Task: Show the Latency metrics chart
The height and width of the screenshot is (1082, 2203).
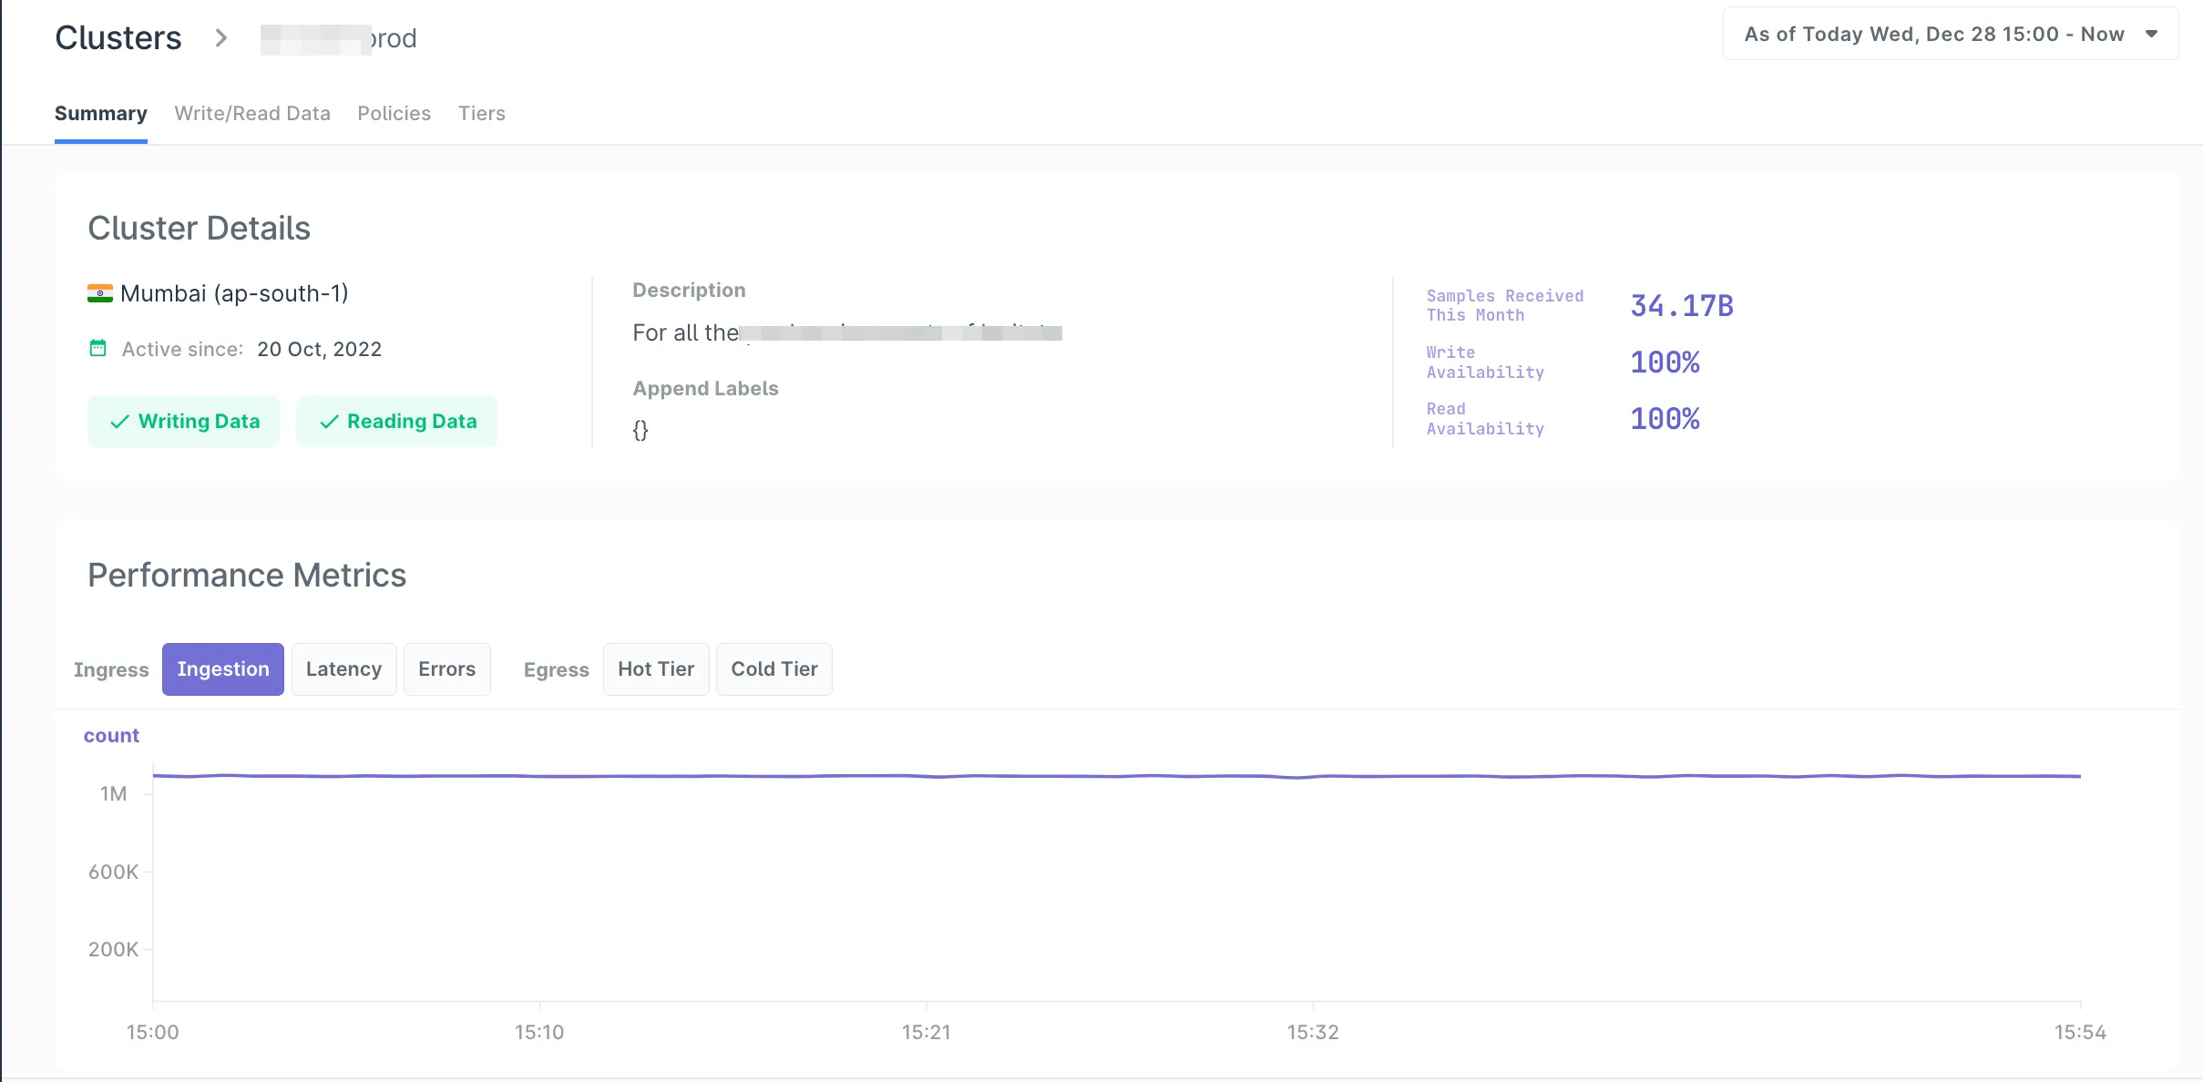Action: (x=343, y=669)
